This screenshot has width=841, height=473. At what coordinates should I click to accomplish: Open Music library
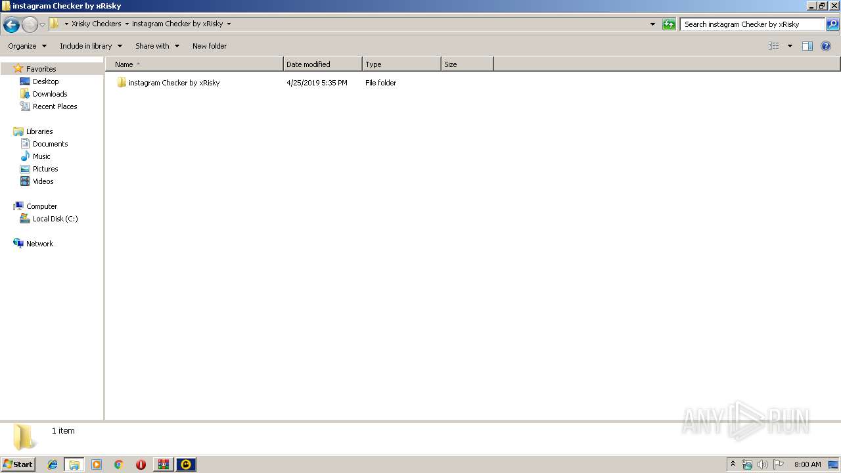(x=41, y=156)
